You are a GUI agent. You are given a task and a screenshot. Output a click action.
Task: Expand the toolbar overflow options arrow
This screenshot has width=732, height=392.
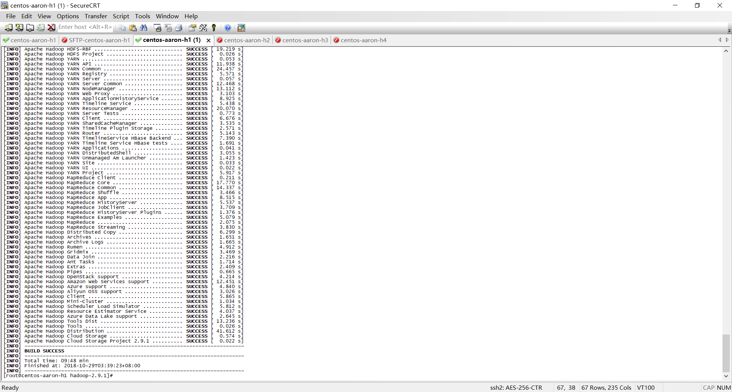[729, 31]
